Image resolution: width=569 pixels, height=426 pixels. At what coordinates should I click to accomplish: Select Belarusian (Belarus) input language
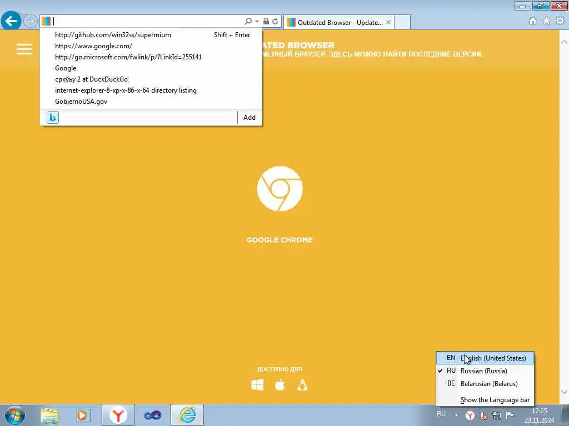point(485,384)
